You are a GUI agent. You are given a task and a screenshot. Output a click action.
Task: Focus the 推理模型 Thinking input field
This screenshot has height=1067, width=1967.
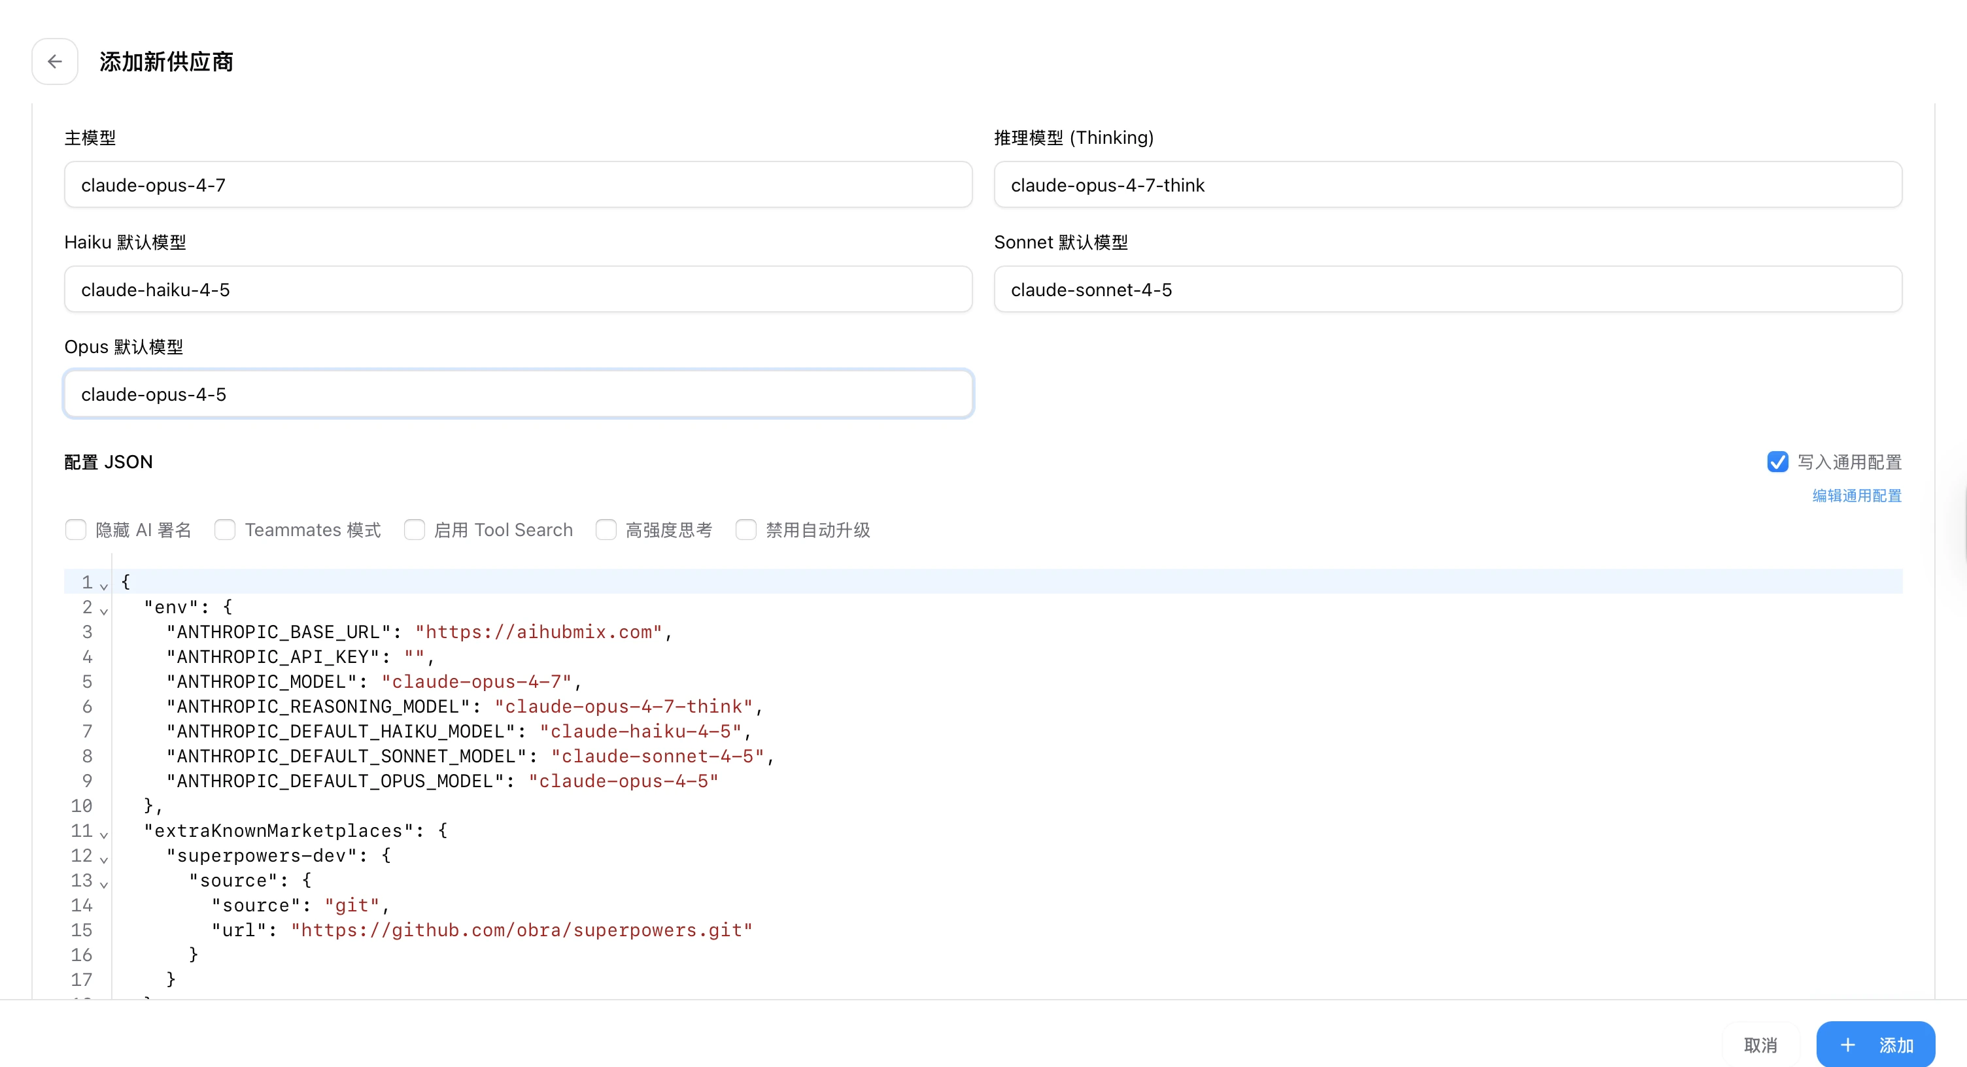(x=1447, y=185)
